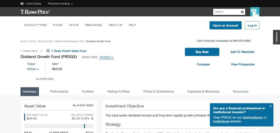Click the Log In button
Viewport: 280px width, 133px height.
pos(252,25)
